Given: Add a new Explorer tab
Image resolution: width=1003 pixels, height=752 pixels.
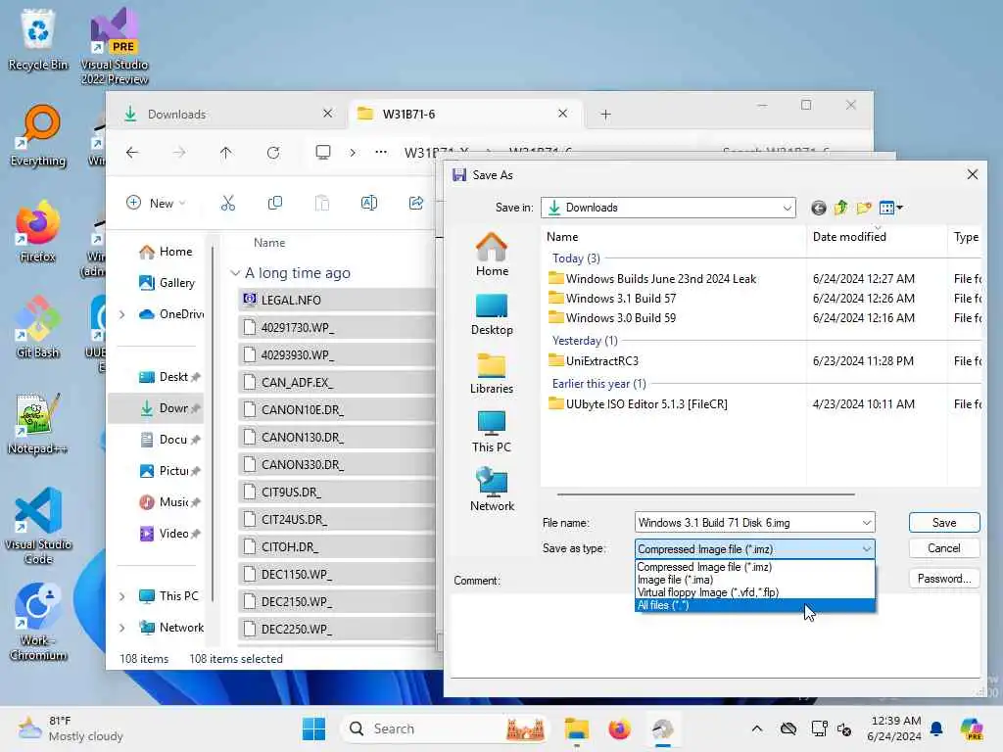Looking at the screenshot, I should click(x=605, y=115).
